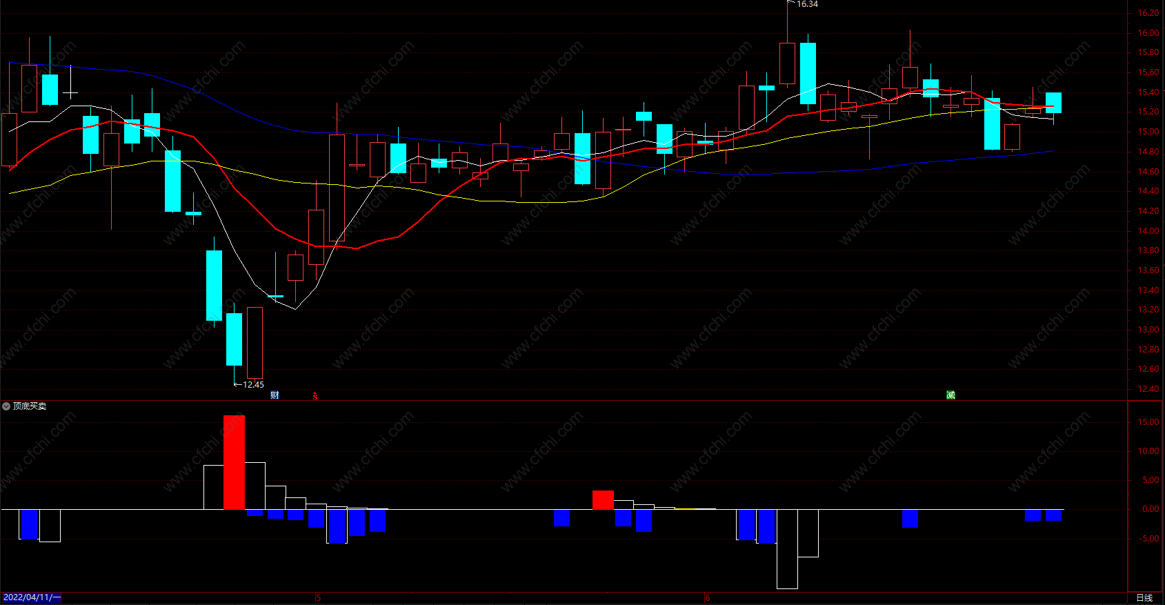Select the 日线 period label
The height and width of the screenshot is (605, 1165).
tap(1144, 598)
